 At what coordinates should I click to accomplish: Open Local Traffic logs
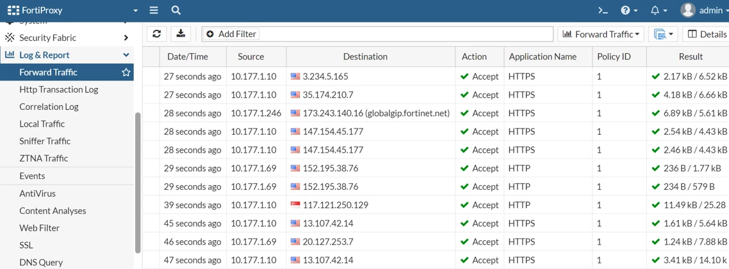pos(42,124)
